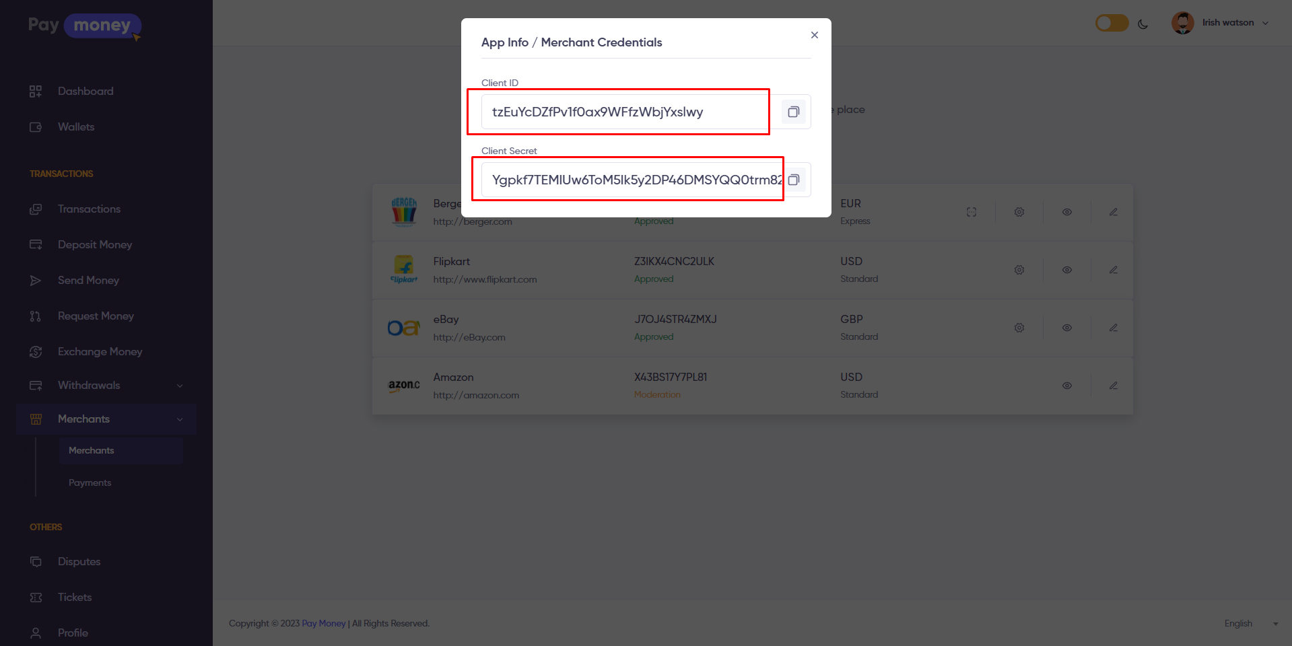The width and height of the screenshot is (1292, 646).
Task: View Amazon merchant details eye icon
Action: (1067, 386)
